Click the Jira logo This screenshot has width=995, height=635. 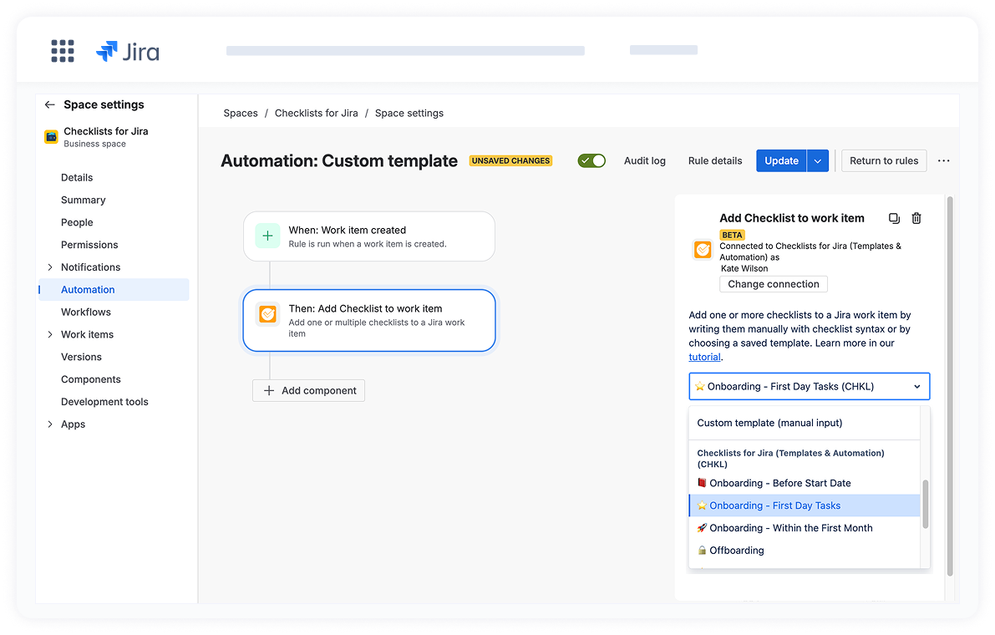(128, 52)
